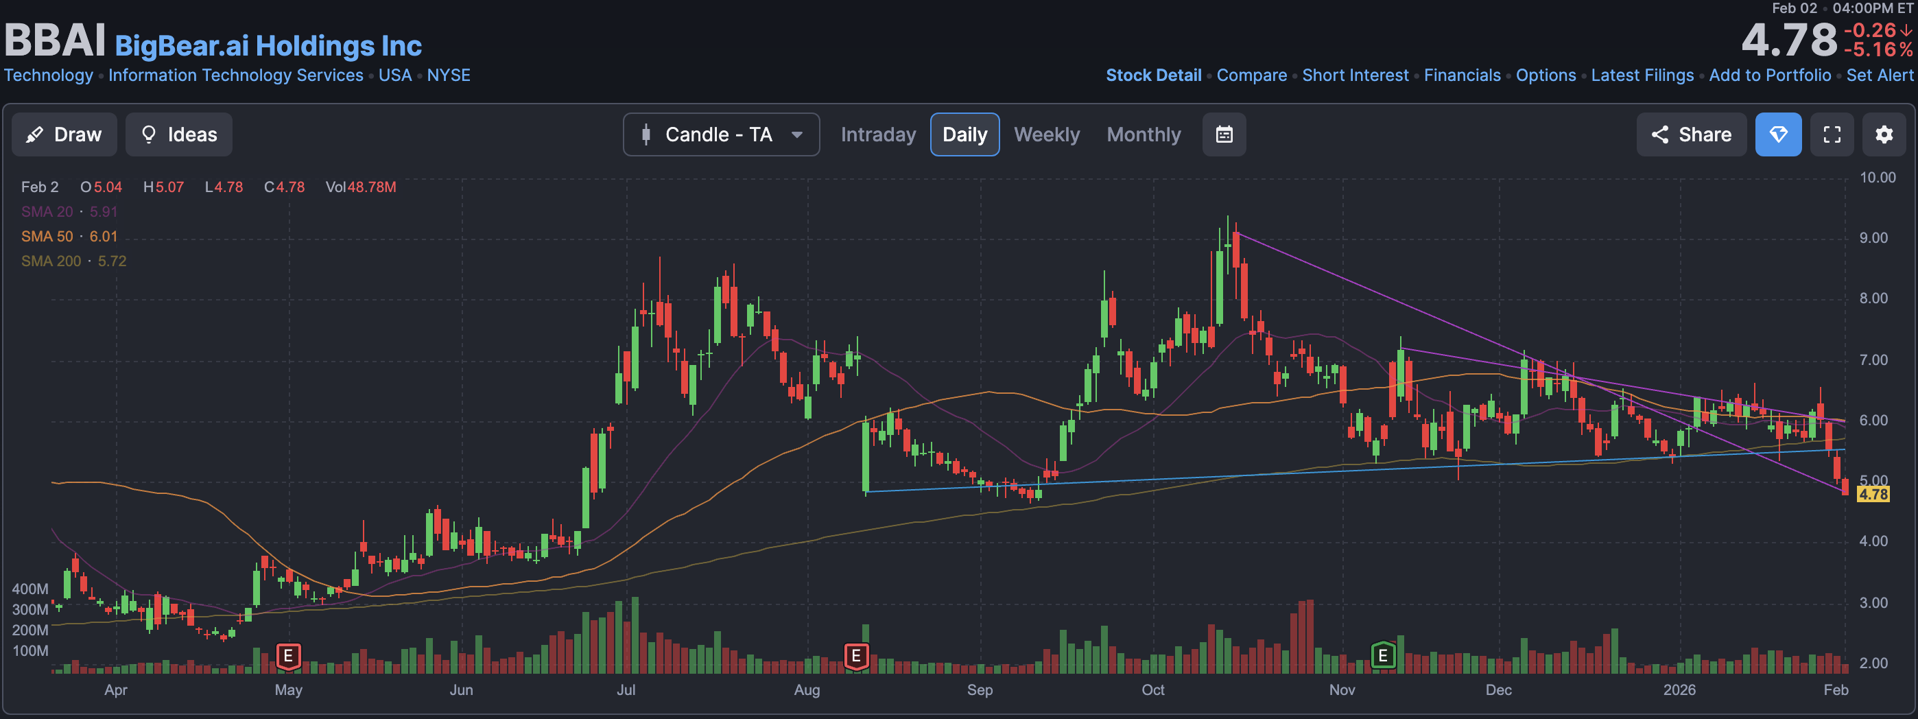Click the blue diamond premium icon
The height and width of the screenshot is (719, 1918).
(x=1778, y=134)
